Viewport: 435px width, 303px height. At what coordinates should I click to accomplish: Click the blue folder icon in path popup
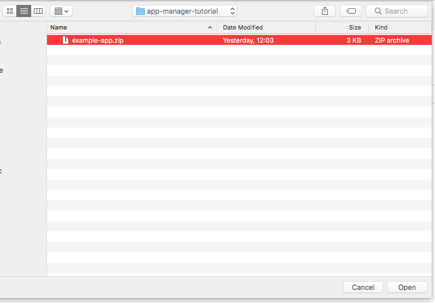[140, 11]
